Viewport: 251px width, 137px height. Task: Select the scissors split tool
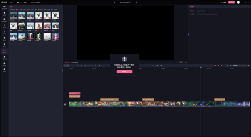click(85, 66)
